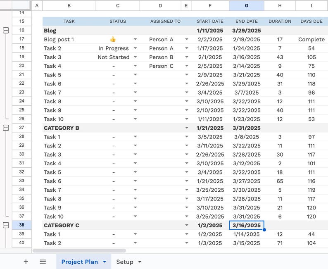Click the Person A cell in row 17
Image resolution: width=328 pixels, height=269 pixels.
point(161,39)
